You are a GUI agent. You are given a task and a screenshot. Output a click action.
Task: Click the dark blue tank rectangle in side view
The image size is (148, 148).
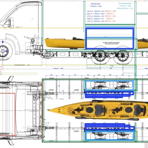pyautogui.click(x=110, y=38)
